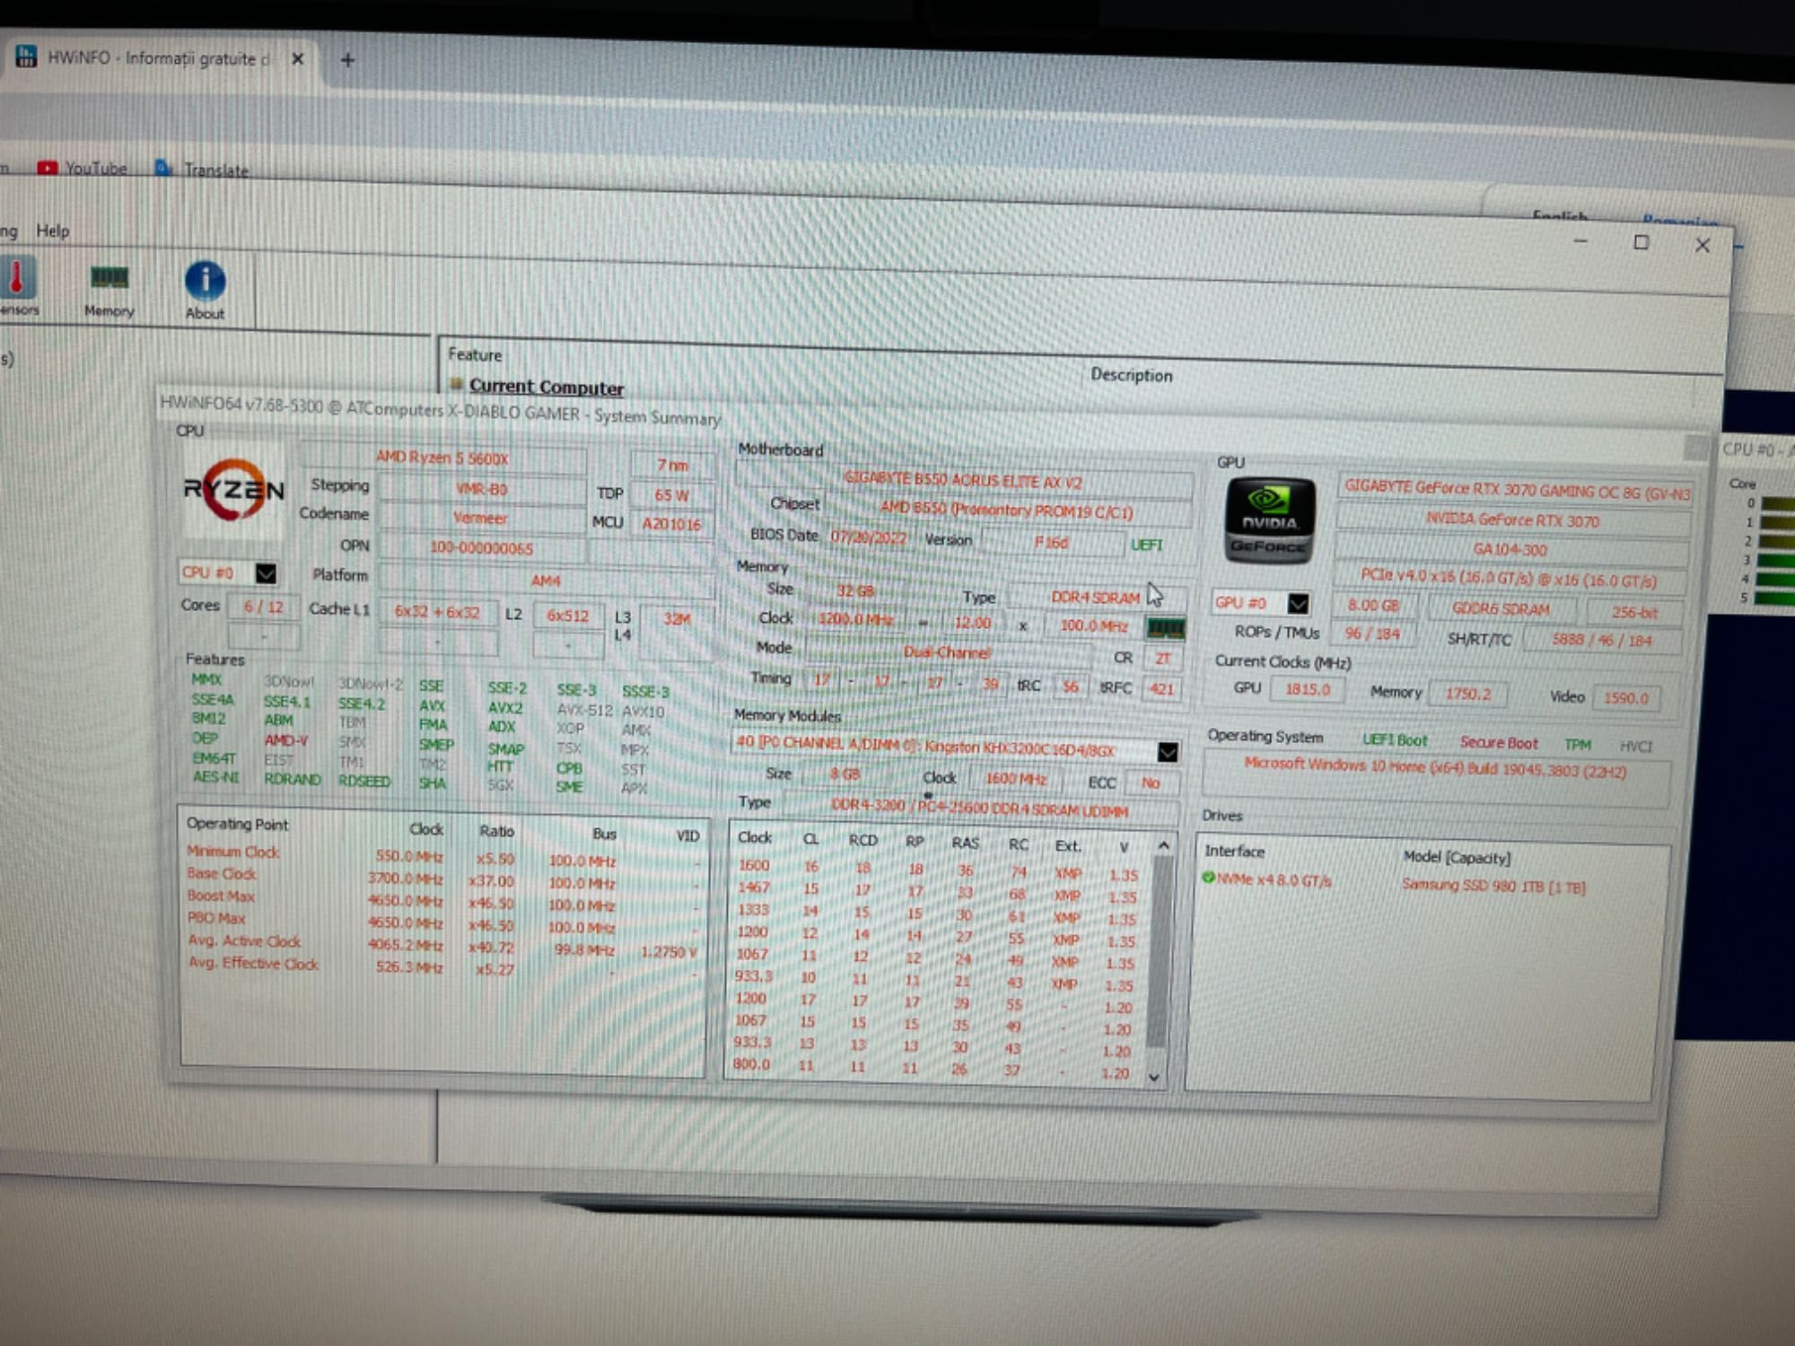
Task: Click the Feature column header
Action: coord(475,354)
